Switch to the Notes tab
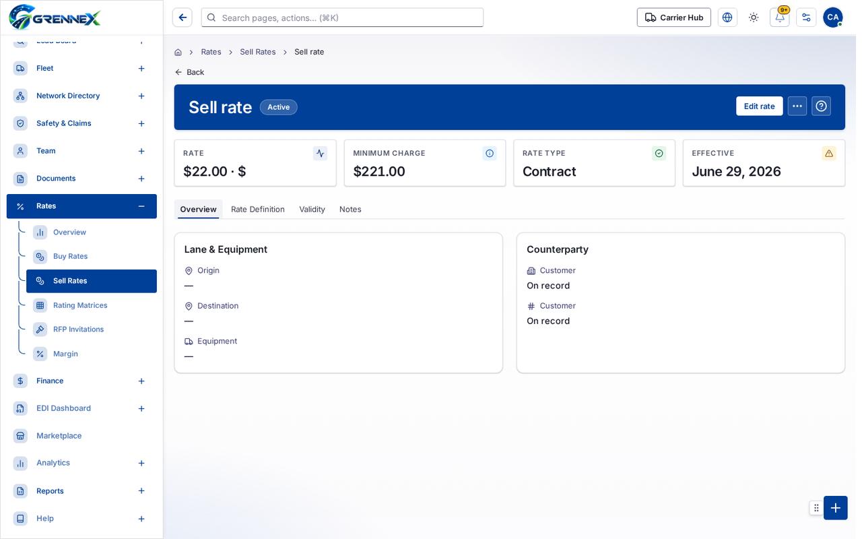Screen dimensions: 862x539 350,209
